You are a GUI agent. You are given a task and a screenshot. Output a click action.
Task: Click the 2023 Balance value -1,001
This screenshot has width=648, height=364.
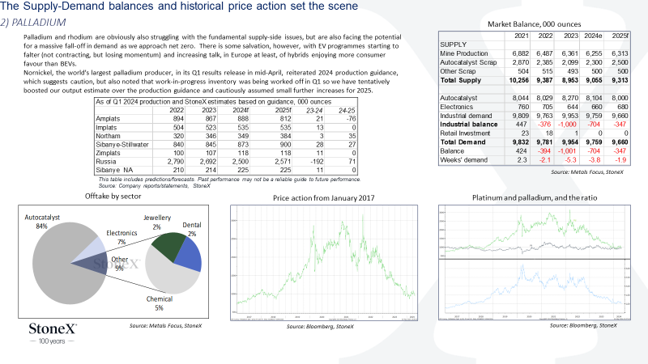[567, 151]
